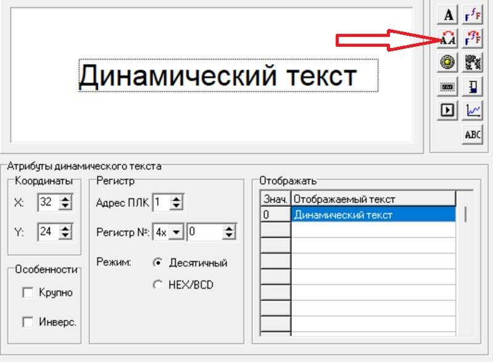This screenshot has height=362, width=493.
Task: Click the gears icon in the tool palette
Action: 473,62
